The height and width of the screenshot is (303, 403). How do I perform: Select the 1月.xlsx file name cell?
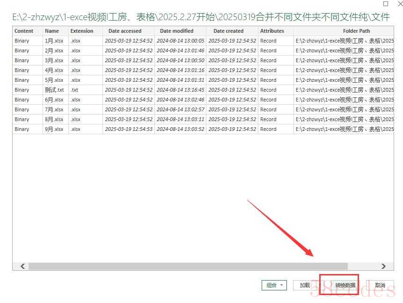pyautogui.click(x=54, y=41)
